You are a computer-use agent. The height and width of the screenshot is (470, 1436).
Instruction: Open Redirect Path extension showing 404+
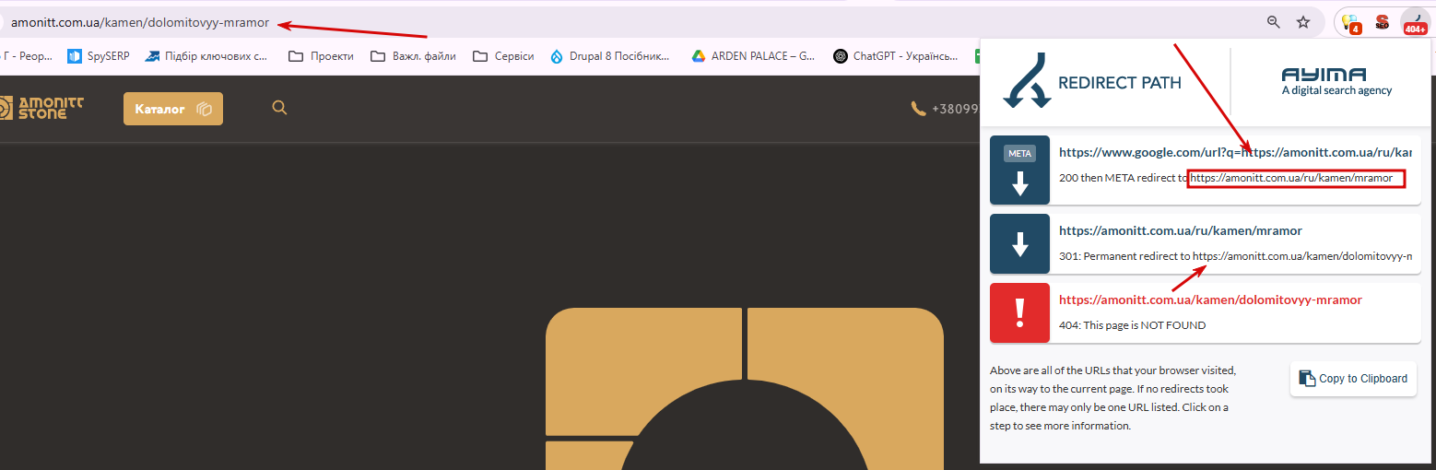(1415, 22)
